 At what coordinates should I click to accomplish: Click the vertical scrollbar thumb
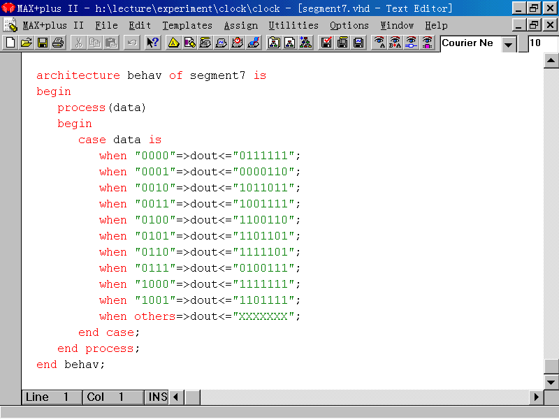click(551, 366)
